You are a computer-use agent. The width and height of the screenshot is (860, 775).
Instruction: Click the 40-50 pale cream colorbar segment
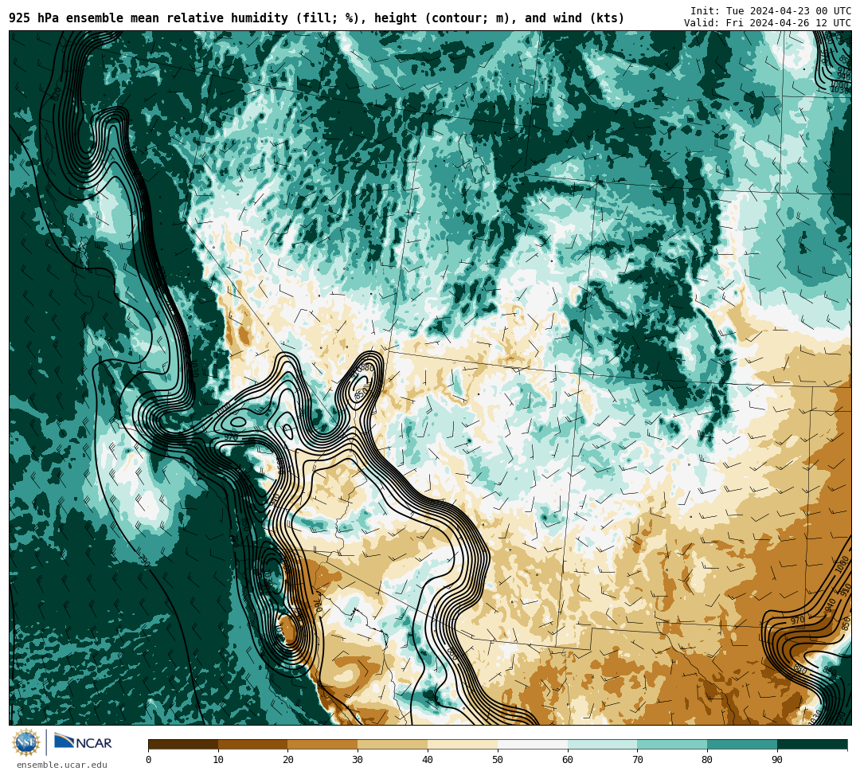463,744
